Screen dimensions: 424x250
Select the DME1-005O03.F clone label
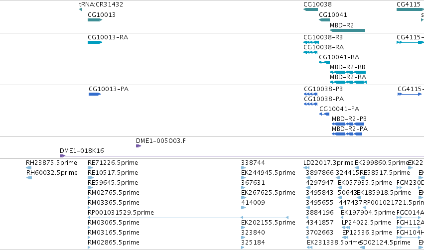click(160, 141)
